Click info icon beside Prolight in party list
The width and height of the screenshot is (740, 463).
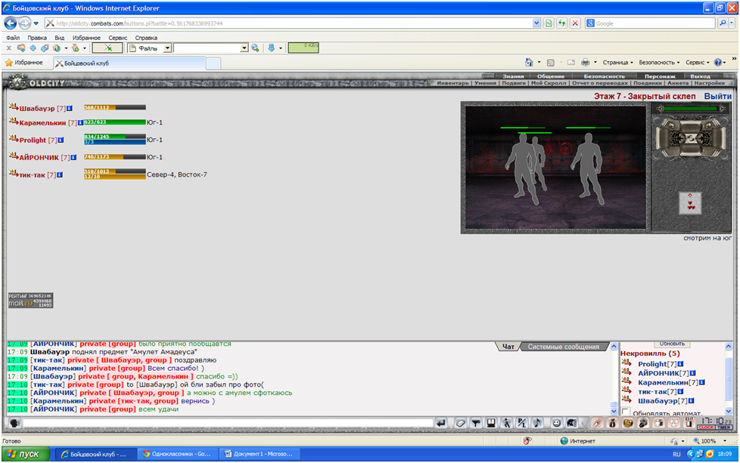point(61,140)
